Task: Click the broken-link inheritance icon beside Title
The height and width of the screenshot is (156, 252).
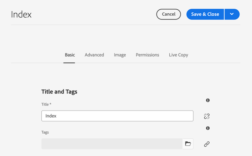Action: [207, 116]
